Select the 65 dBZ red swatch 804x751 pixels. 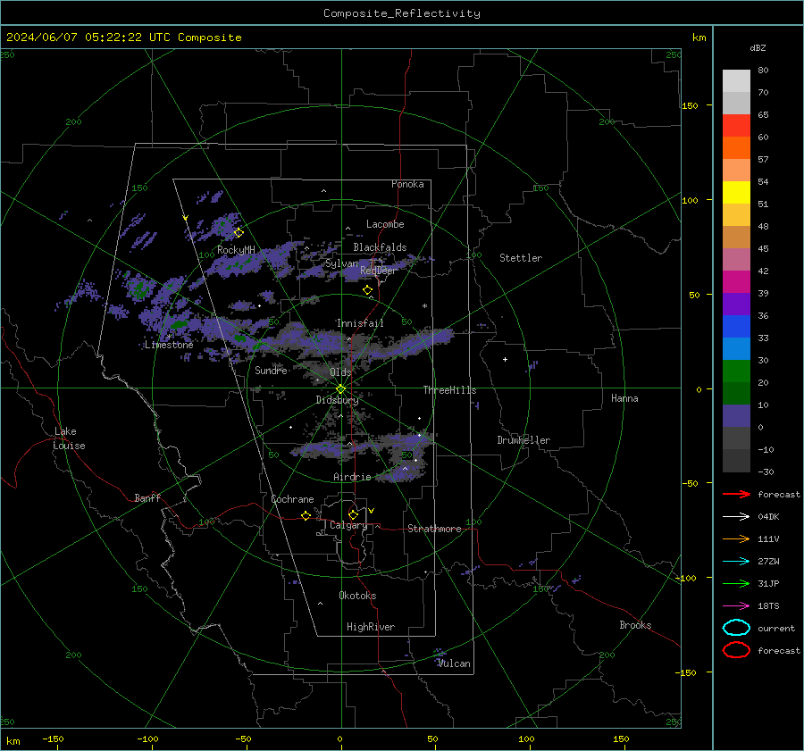[x=736, y=126]
